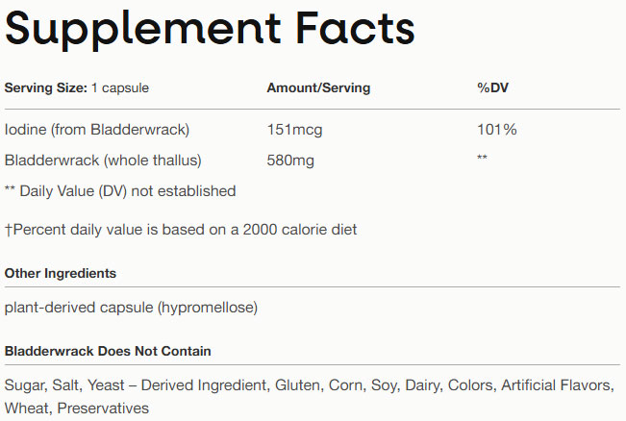Click the Other Ingredients heading

(61, 274)
